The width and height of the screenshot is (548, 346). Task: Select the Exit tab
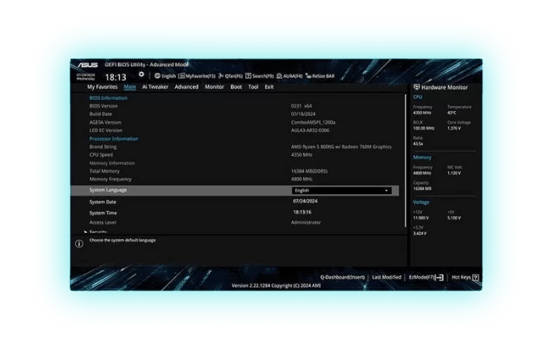point(269,87)
